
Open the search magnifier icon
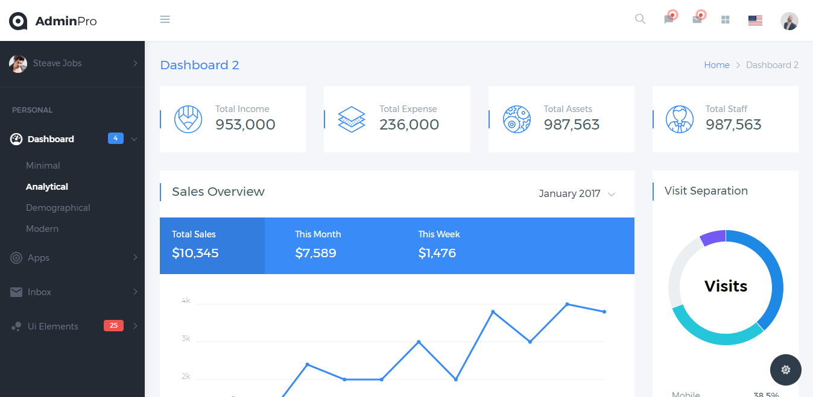640,19
